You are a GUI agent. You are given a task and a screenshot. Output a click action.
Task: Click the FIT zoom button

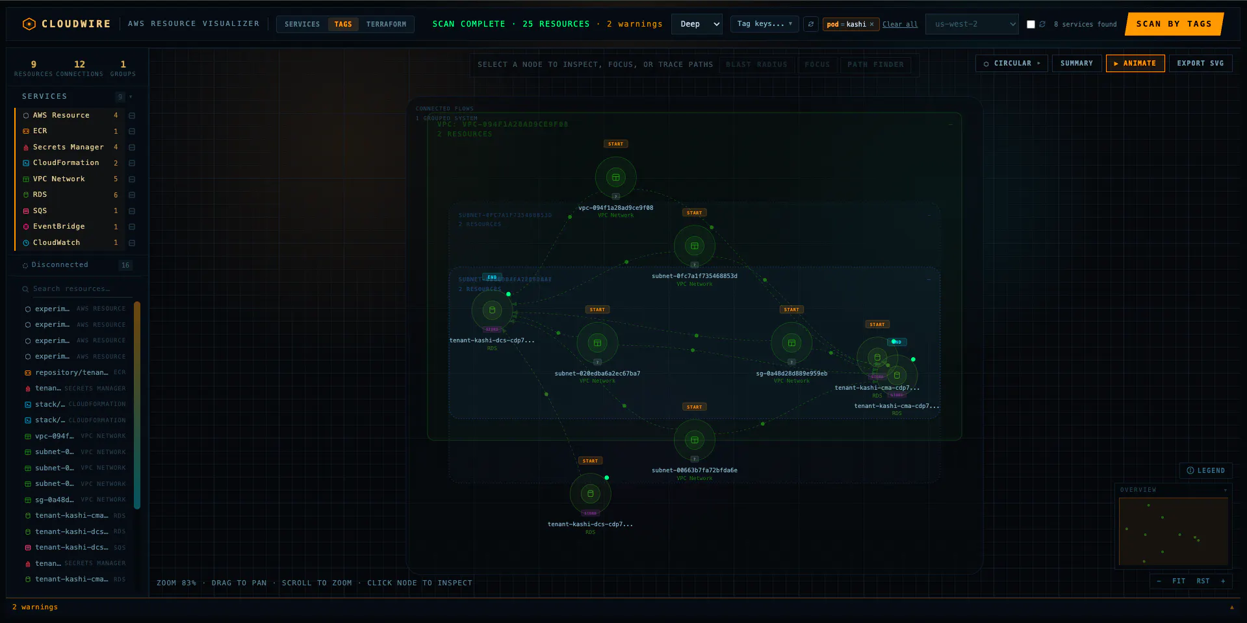pos(1179,581)
